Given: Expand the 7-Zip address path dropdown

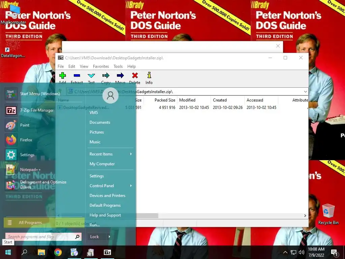Looking at the screenshot, I should coord(305,92).
